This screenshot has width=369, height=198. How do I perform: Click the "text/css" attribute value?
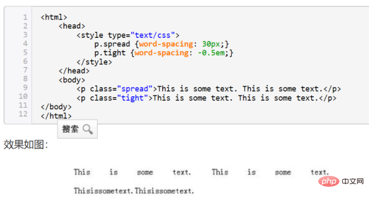point(153,35)
